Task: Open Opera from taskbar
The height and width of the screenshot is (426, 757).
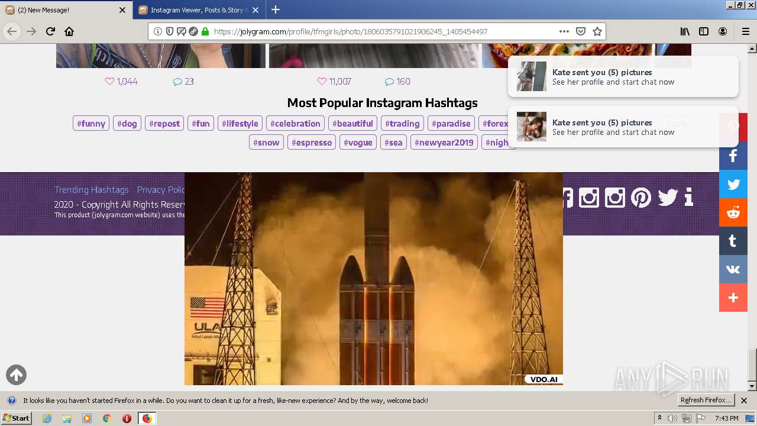Action: point(127,418)
